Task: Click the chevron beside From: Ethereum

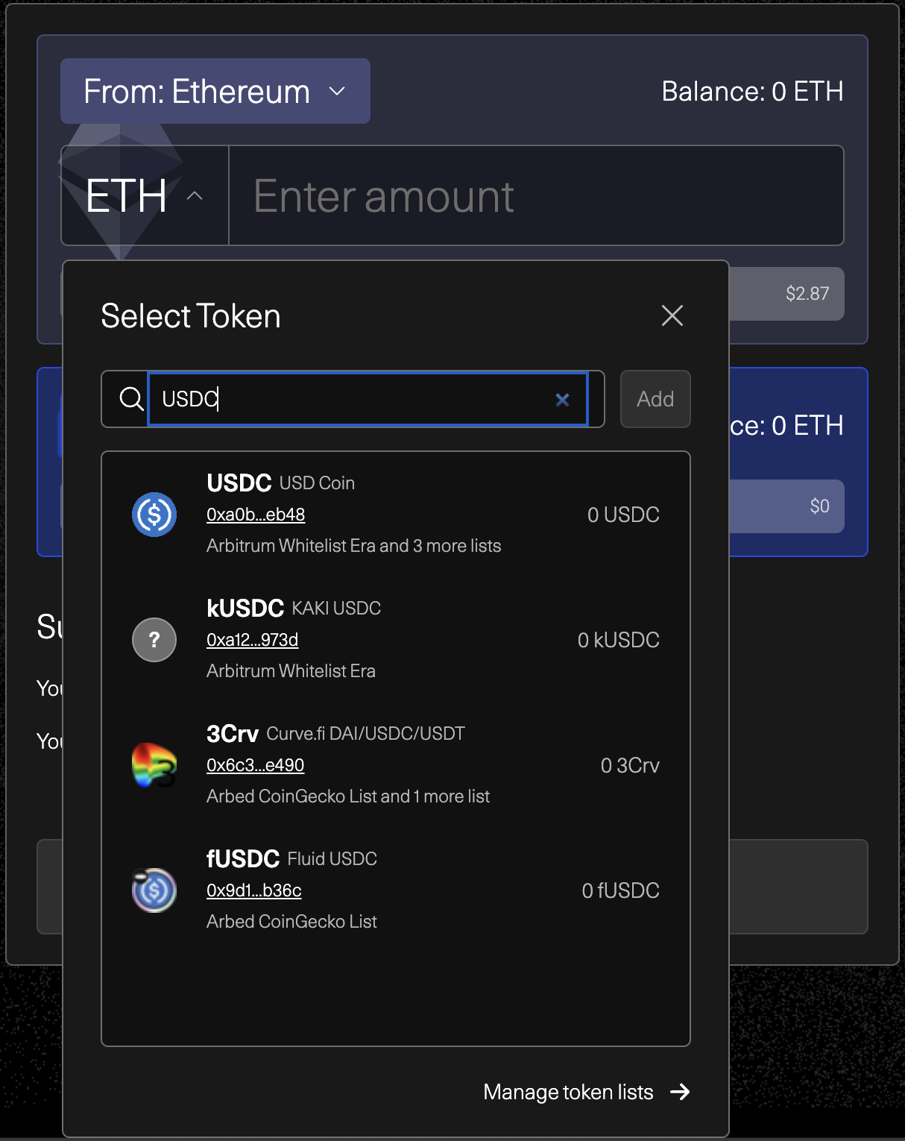Action: [x=337, y=91]
